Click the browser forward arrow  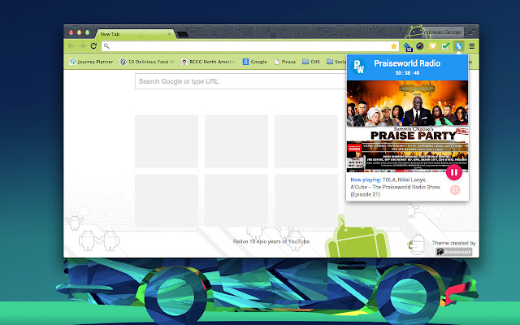(x=82, y=46)
